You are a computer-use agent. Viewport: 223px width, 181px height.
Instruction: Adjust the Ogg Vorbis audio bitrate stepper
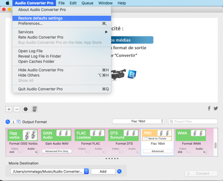point(38,152)
